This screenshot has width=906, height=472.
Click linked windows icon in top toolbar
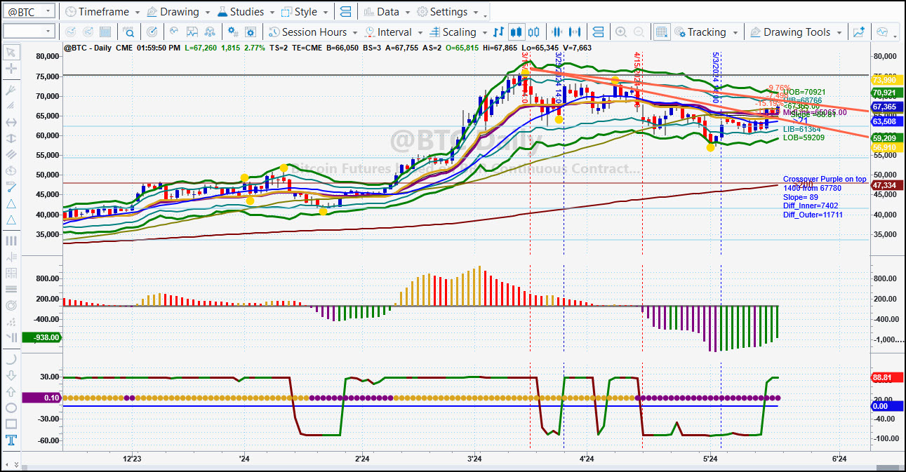pyautogui.click(x=345, y=11)
